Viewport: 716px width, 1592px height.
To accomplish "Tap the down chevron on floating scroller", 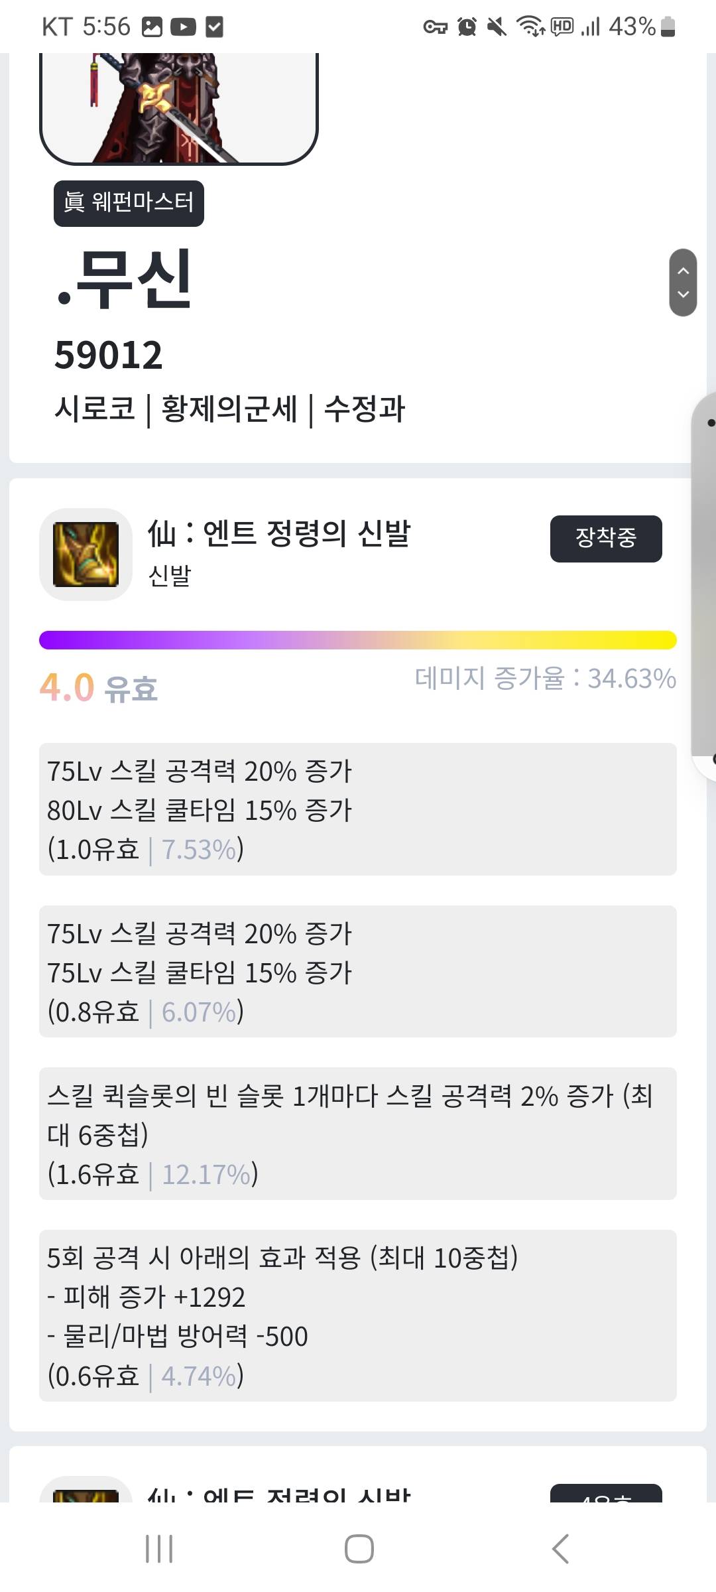I will (684, 295).
